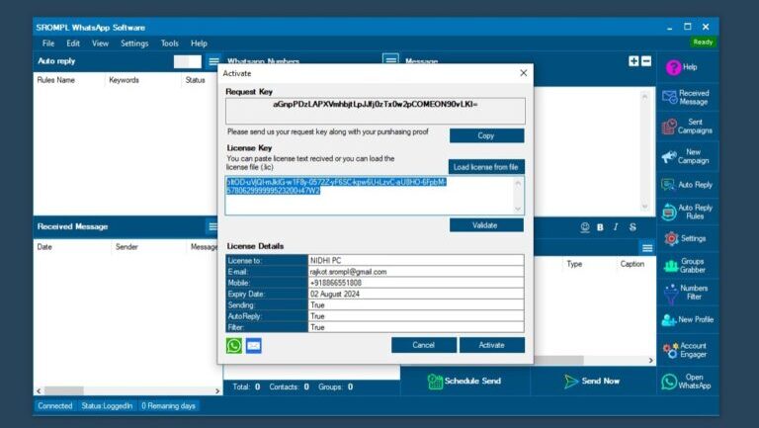Click the WhatsApp icon in the Activate dialog

coord(234,345)
